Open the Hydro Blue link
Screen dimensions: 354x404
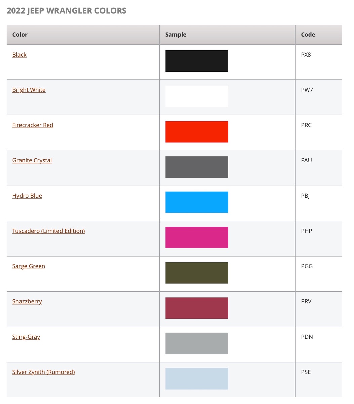pyautogui.click(x=27, y=196)
